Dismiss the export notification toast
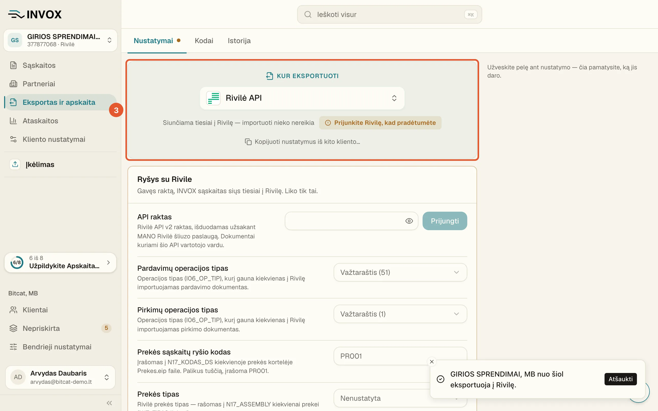The width and height of the screenshot is (658, 411). pos(432,361)
